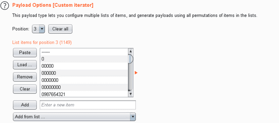Viewport: 279px width, 123px height.
Task: Click the Clear all button
Action: point(60,29)
